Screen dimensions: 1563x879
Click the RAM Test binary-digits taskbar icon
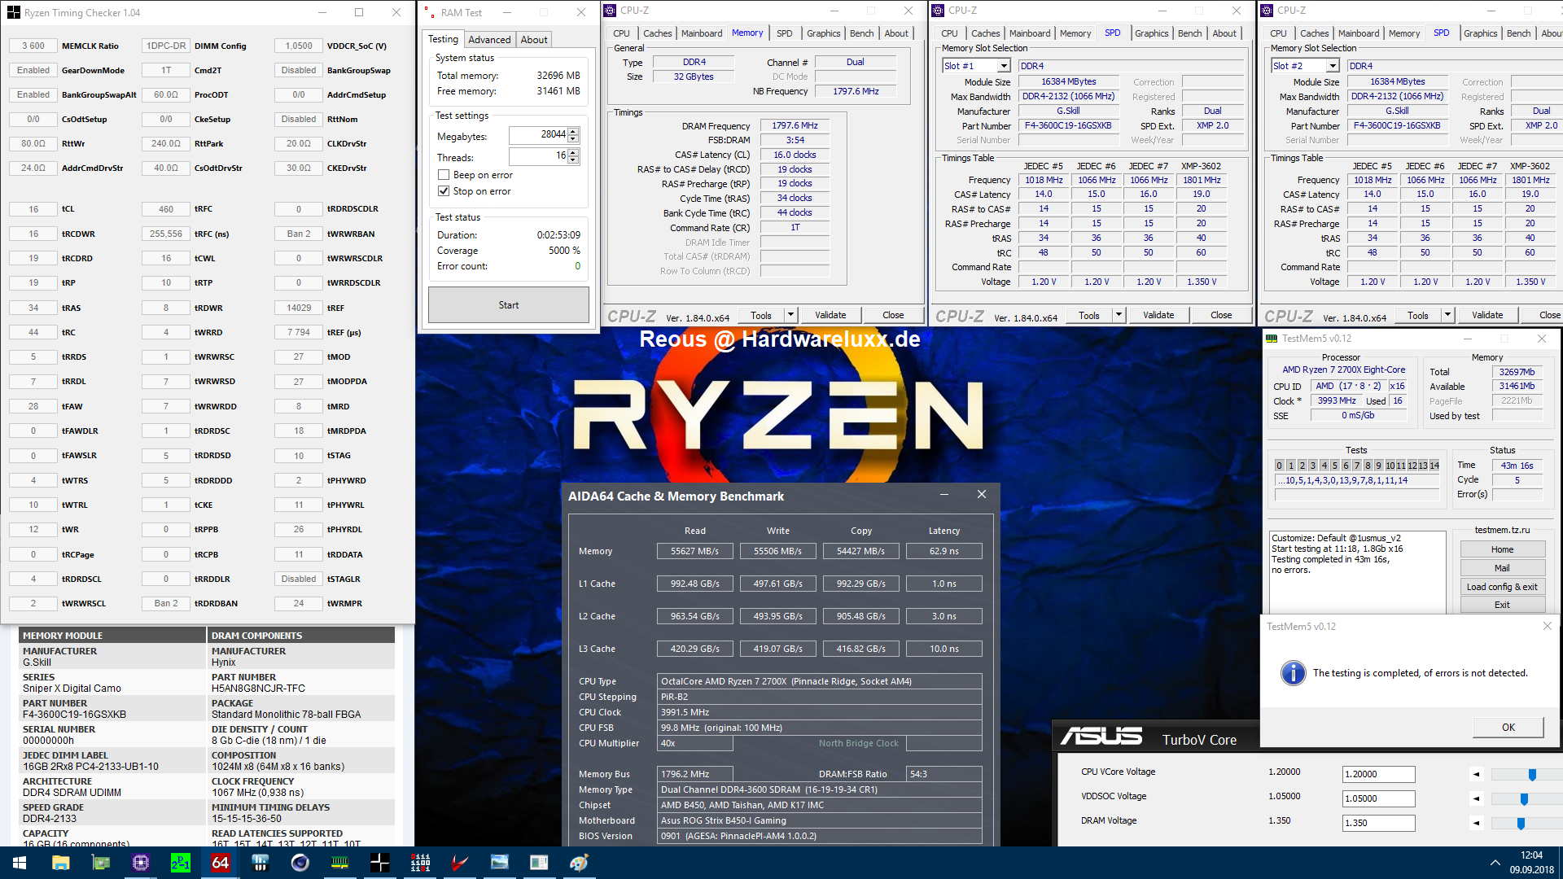click(420, 863)
